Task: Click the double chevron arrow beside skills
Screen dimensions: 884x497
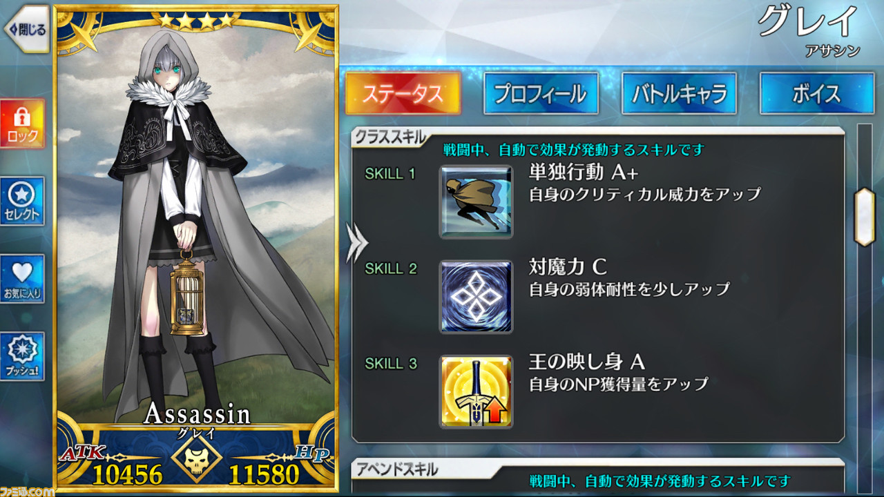Action: click(x=357, y=241)
